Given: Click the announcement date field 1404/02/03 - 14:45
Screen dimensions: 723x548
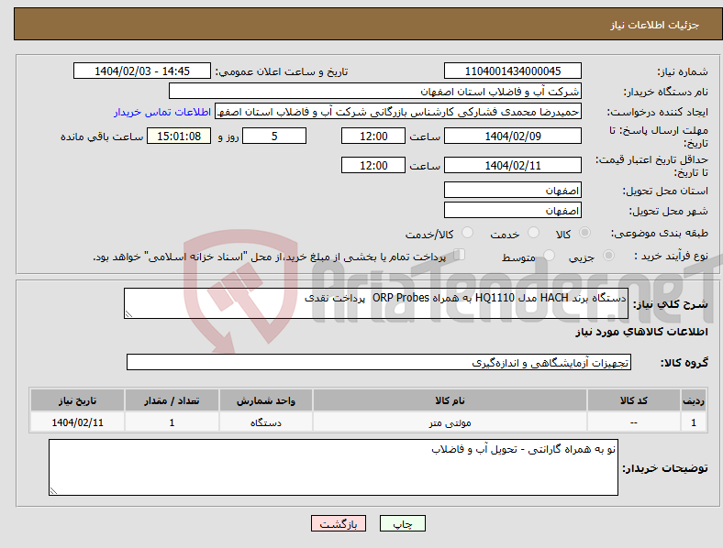Looking at the screenshot, I should tap(142, 71).
